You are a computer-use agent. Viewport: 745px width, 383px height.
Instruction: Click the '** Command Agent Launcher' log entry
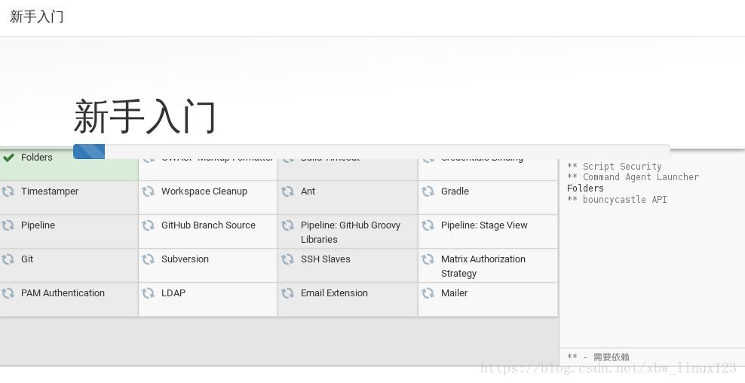click(x=633, y=177)
